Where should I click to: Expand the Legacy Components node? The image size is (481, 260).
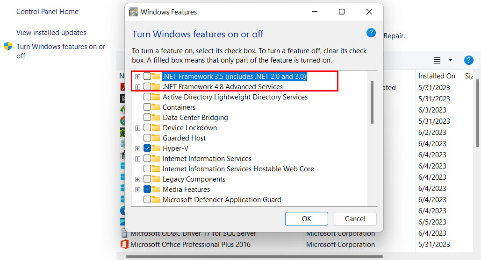coord(138,179)
